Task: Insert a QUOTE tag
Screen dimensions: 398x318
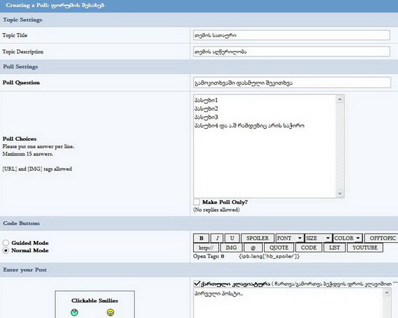Action: [x=279, y=248]
